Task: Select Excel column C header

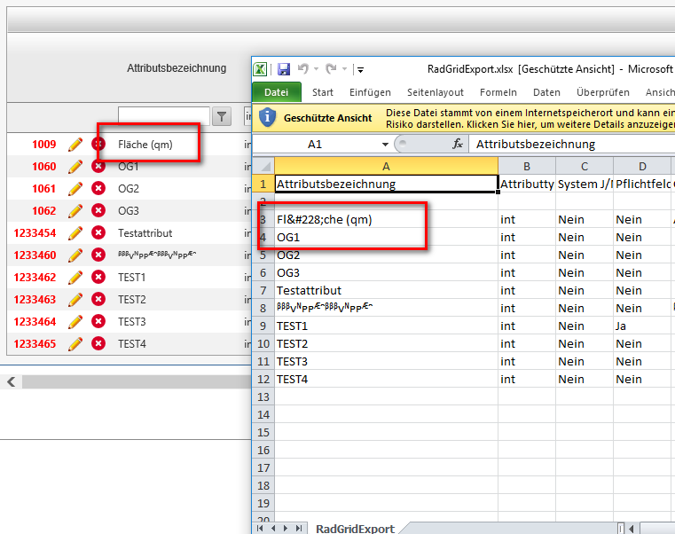Action: (x=585, y=166)
